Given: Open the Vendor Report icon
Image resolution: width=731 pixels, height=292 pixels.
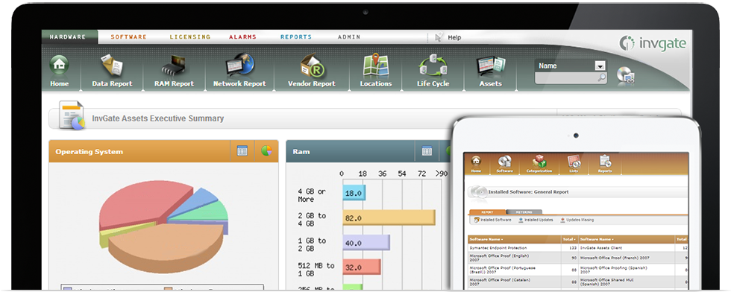Looking at the screenshot, I should (312, 66).
